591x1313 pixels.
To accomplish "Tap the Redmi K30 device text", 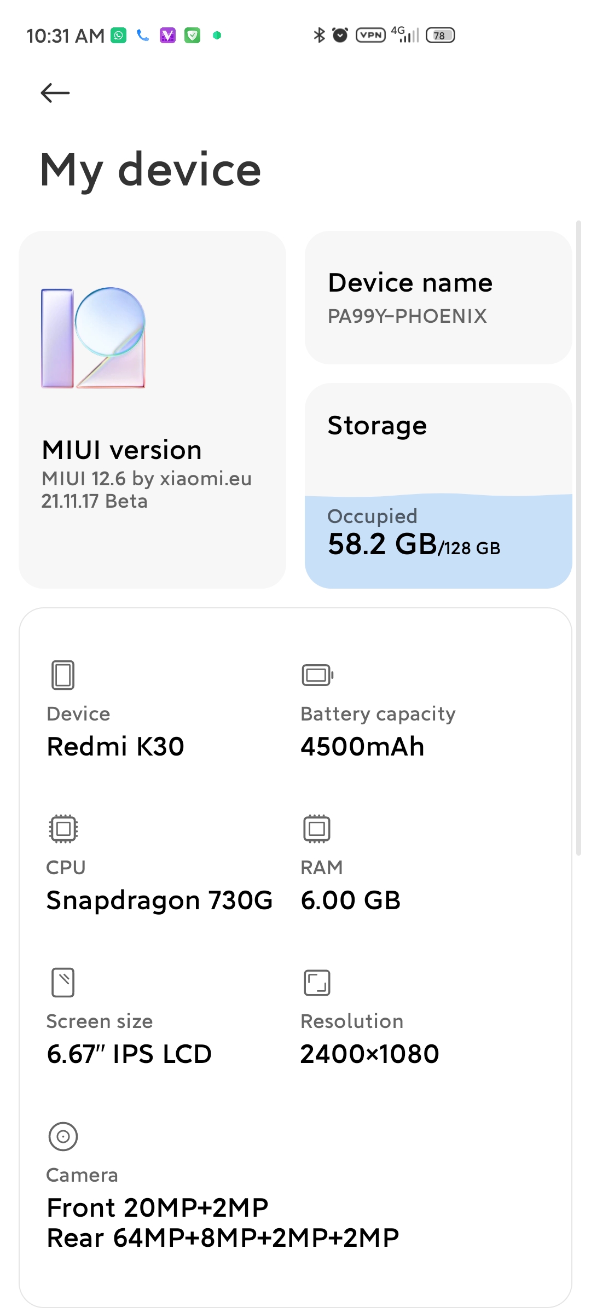I will 115,747.
